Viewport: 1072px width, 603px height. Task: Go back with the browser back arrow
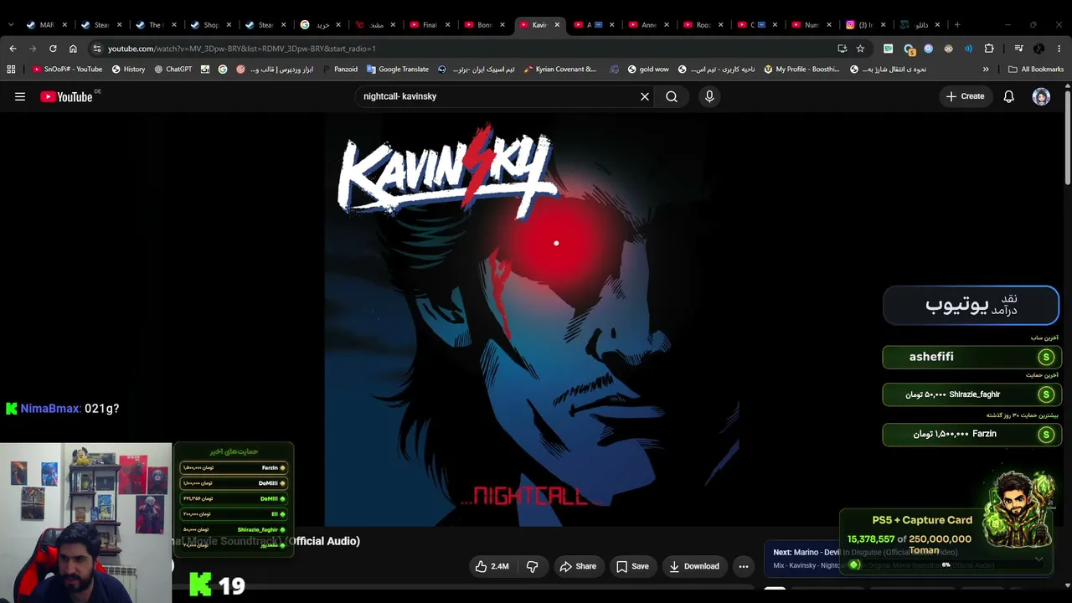[13, 49]
